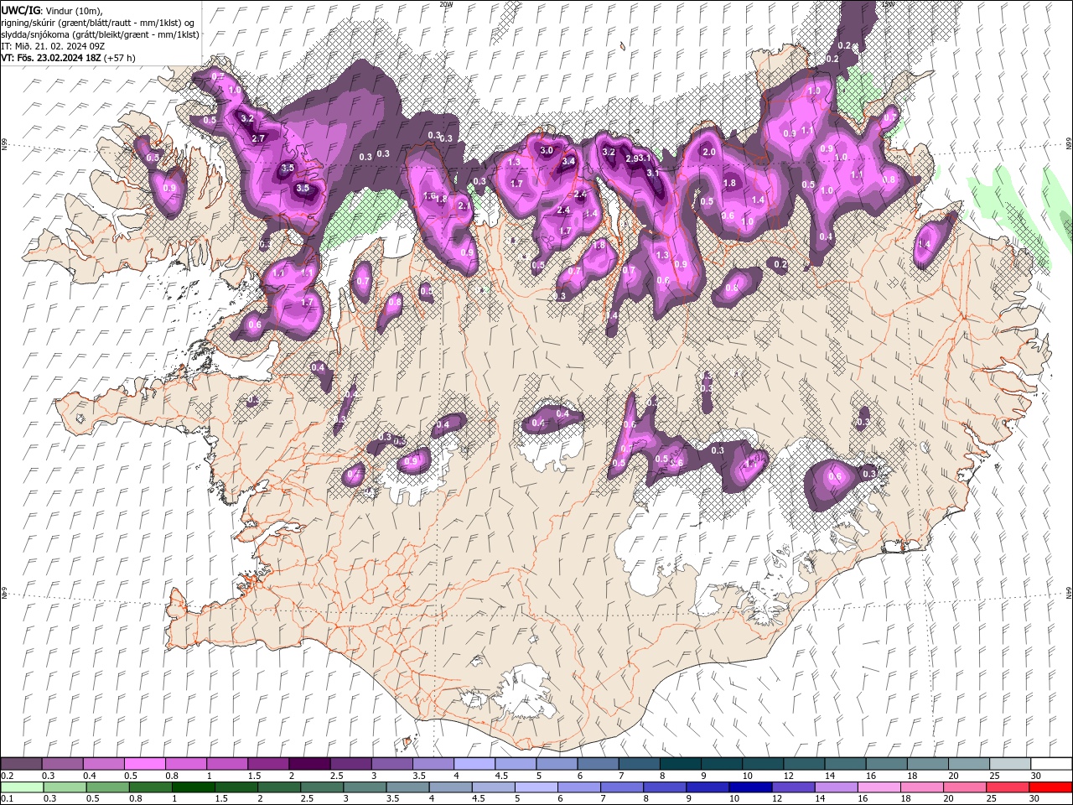Image resolution: width=1073 pixels, height=805 pixels.
Task: Click the pale green 0.1 mm rain swatch
Action: pyautogui.click(x=22, y=787)
